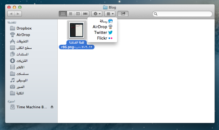Switch to icon view mode

click(x=63, y=14)
